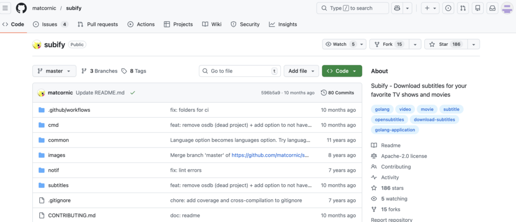This screenshot has width=516, height=222.
Task: Focus the Go to file field
Action: pyautogui.click(x=239, y=71)
